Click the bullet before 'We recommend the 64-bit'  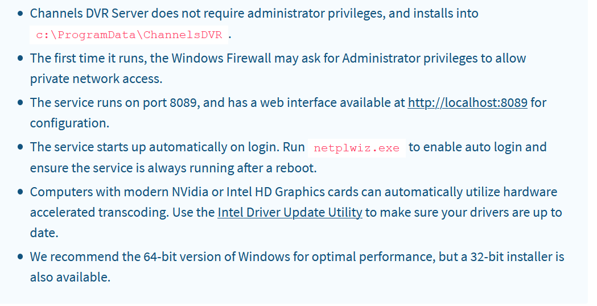pos(21,257)
